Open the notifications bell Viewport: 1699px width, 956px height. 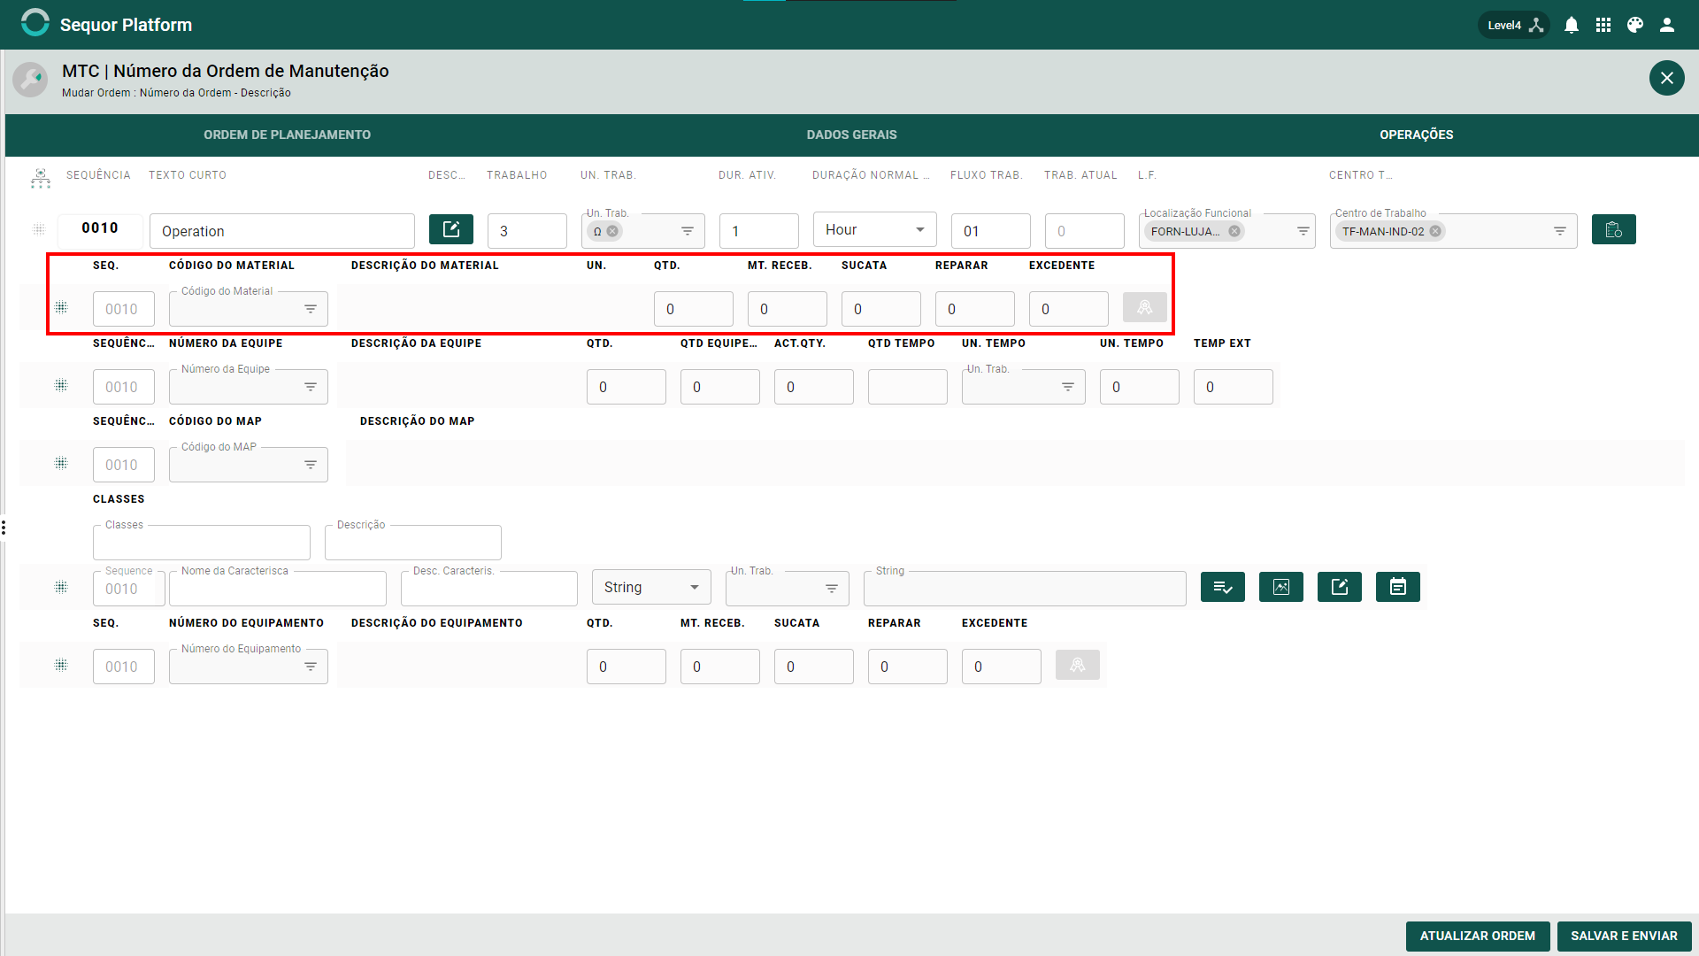(1572, 25)
